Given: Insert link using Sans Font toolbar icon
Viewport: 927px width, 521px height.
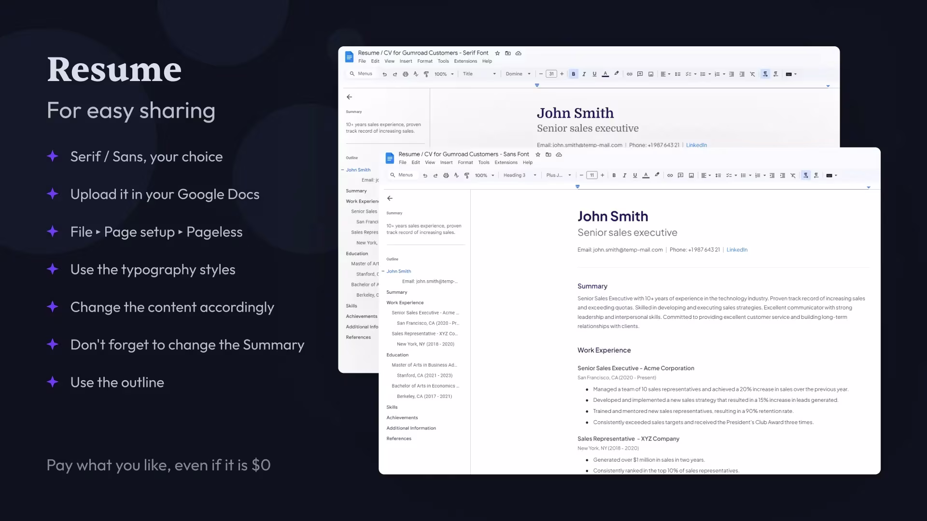Looking at the screenshot, I should pos(670,176).
